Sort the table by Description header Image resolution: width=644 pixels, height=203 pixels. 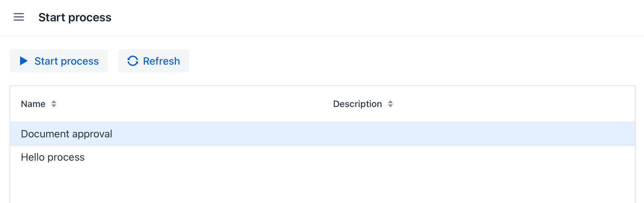coord(357,104)
